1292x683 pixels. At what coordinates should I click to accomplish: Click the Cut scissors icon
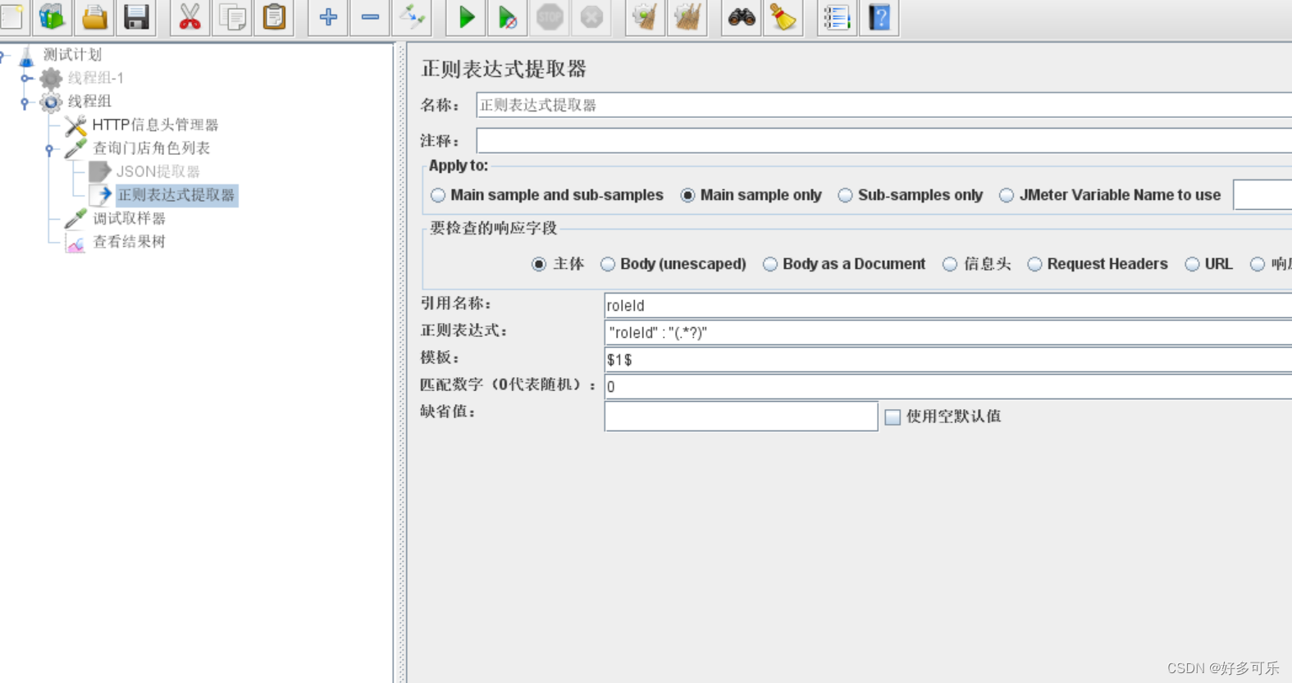coord(189,16)
